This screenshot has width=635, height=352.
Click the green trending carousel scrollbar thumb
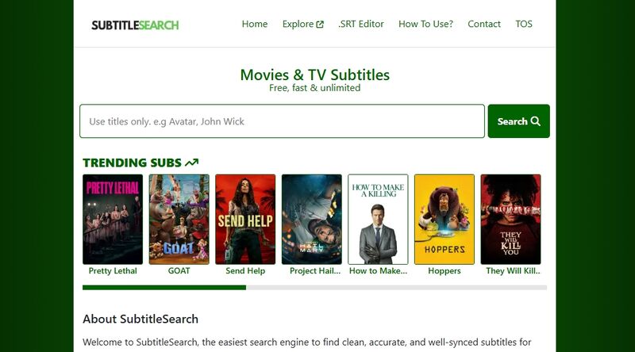click(x=164, y=287)
